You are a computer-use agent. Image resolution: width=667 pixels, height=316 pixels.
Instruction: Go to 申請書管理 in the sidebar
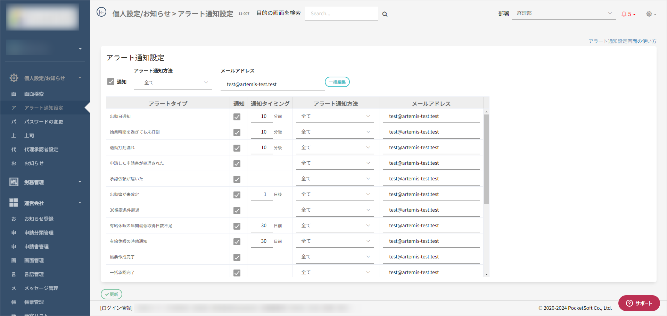click(x=36, y=247)
